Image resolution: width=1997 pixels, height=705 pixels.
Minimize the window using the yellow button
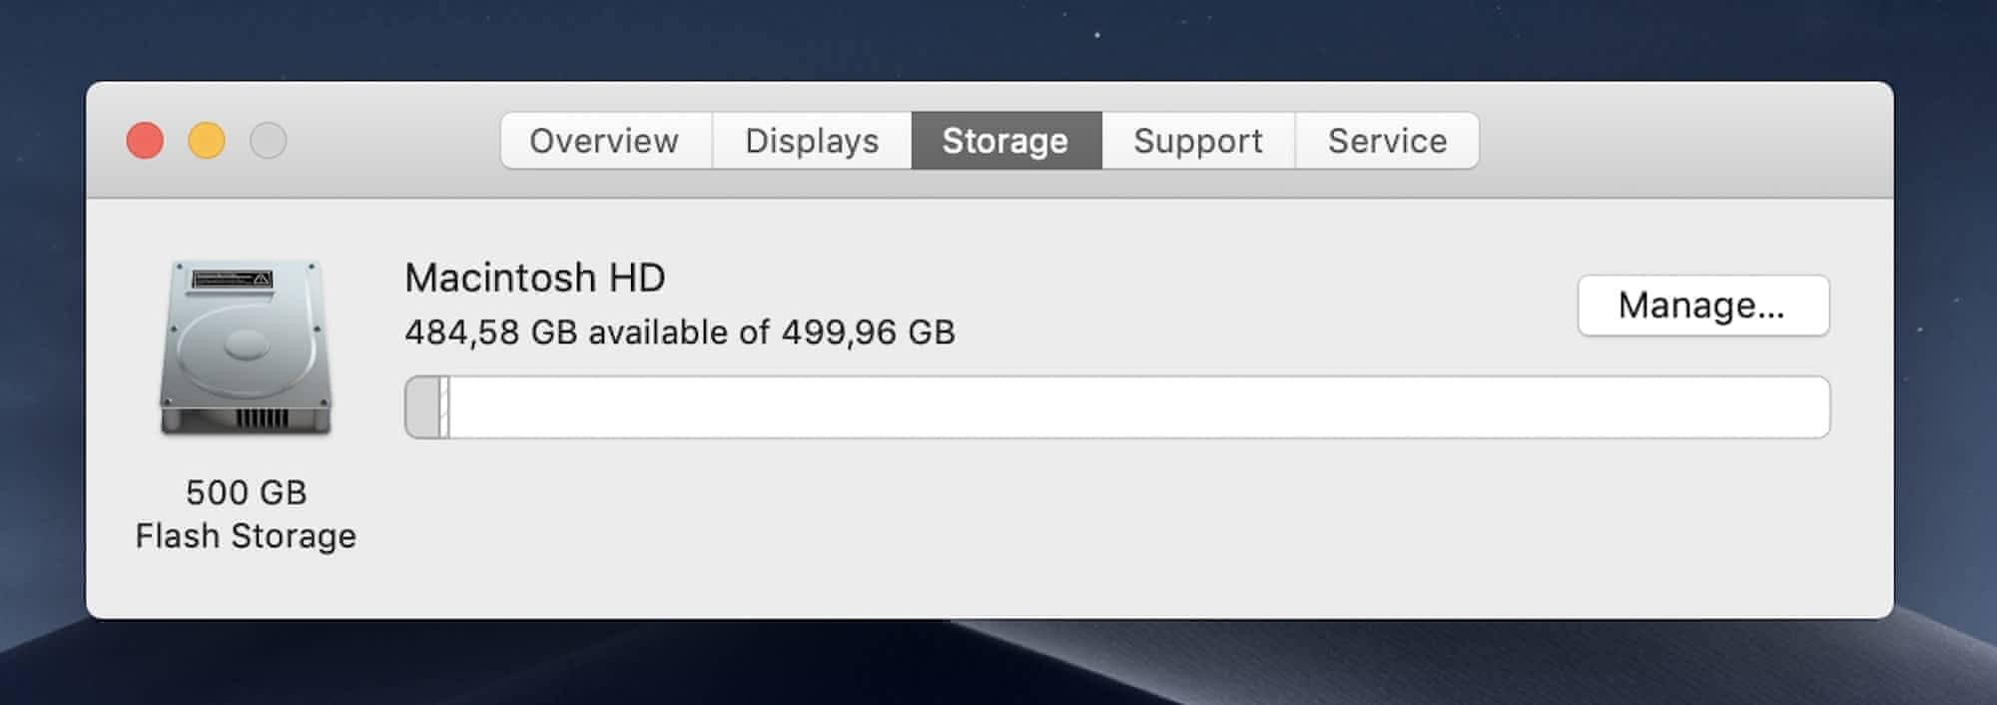click(207, 141)
